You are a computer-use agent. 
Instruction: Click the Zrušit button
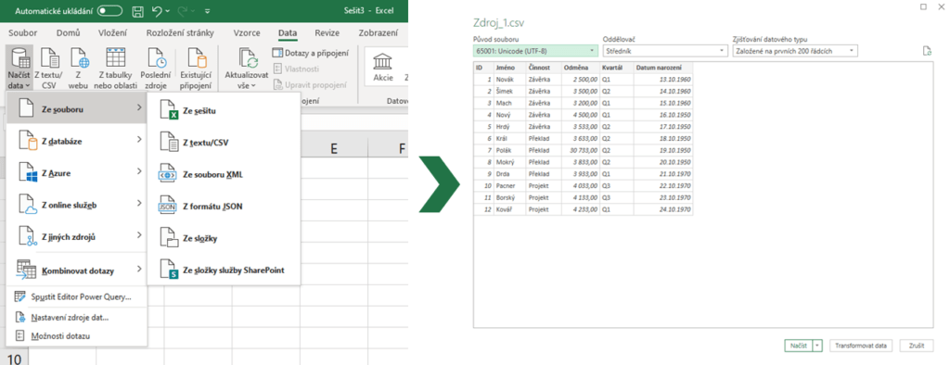[916, 346]
